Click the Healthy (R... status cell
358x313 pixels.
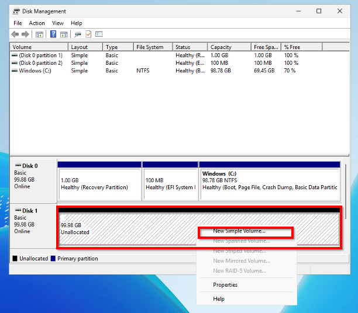(x=190, y=55)
